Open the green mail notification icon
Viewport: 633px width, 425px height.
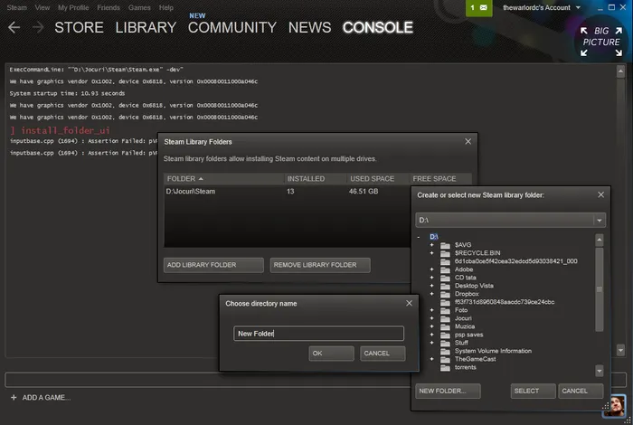click(478, 7)
